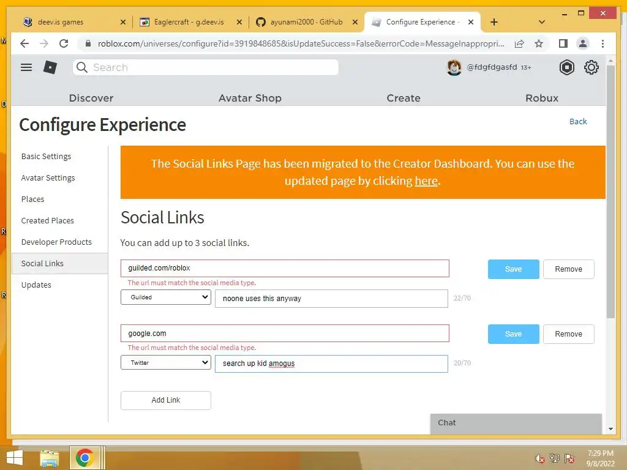Open the Avatar Shop navigation item
Image resolution: width=627 pixels, height=470 pixels.
pos(250,98)
